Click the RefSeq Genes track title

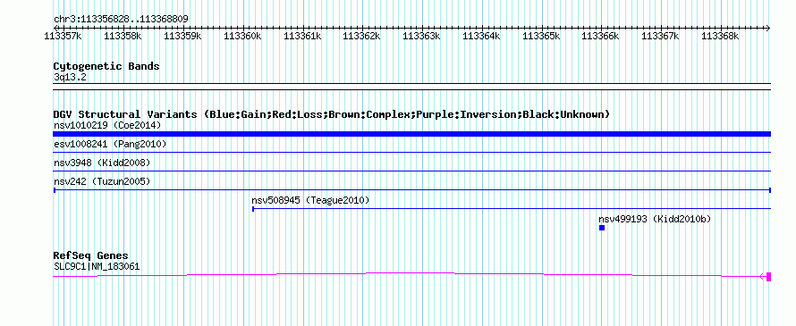pos(91,255)
